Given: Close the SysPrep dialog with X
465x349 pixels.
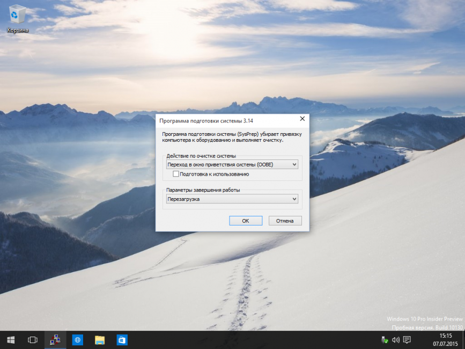Looking at the screenshot, I should [x=302, y=119].
